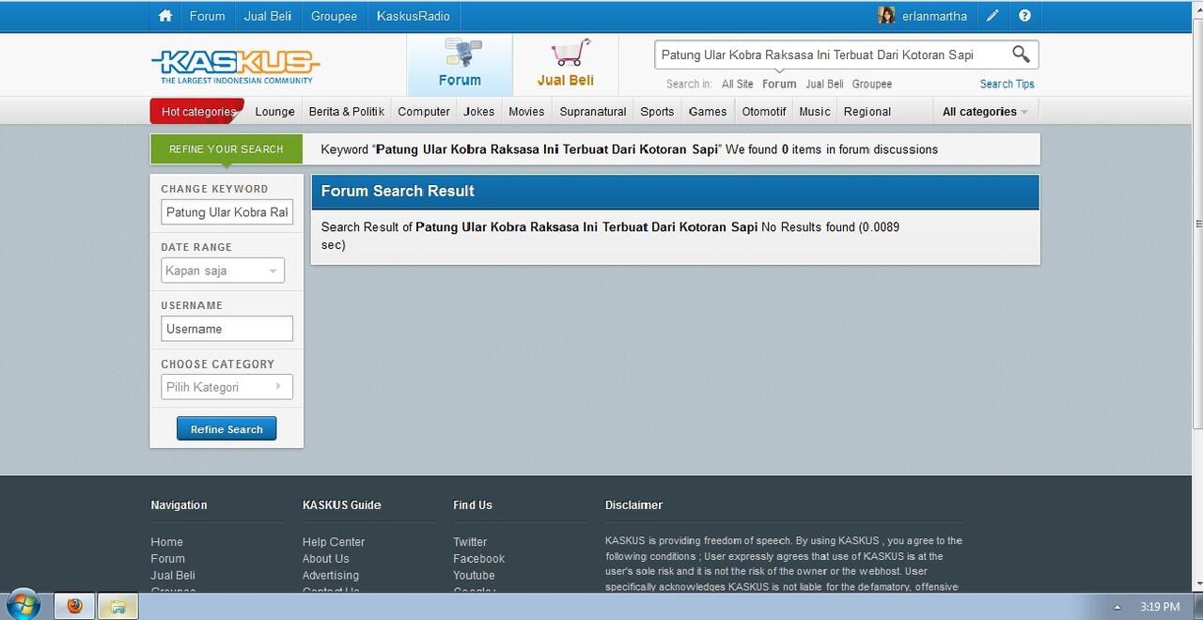Go to the Kaskus home icon
Viewport: 1203px width, 620px height.
point(165,16)
